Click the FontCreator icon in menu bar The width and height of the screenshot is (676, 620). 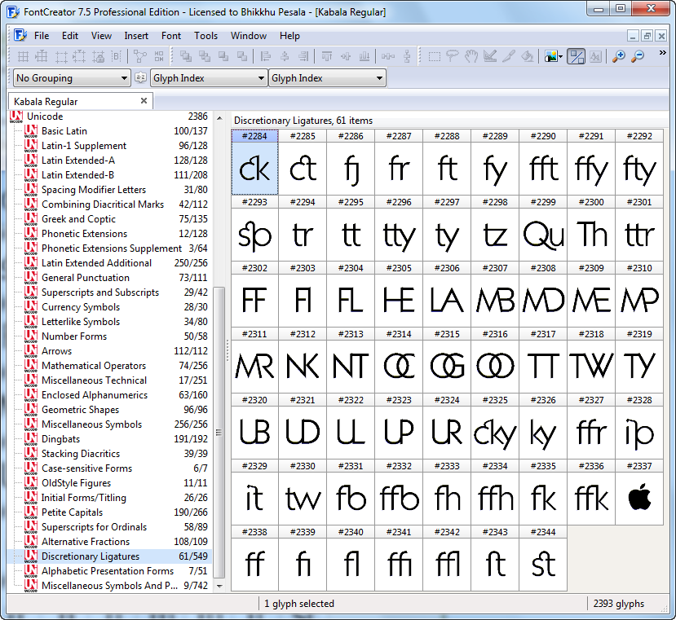click(20, 35)
